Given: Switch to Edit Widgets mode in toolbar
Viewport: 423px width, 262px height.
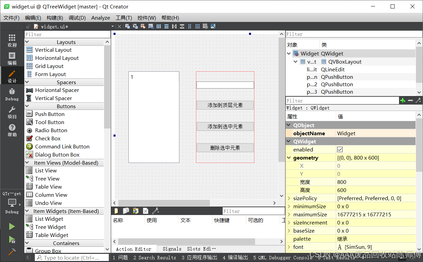Looking at the screenshot, I should pos(127,26).
